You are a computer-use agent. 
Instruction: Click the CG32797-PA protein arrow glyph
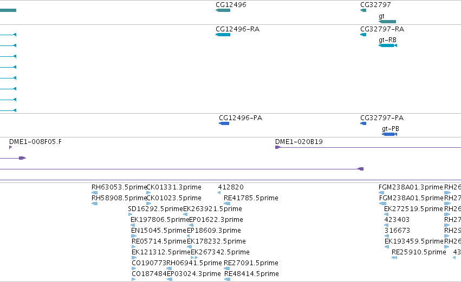coord(363,123)
